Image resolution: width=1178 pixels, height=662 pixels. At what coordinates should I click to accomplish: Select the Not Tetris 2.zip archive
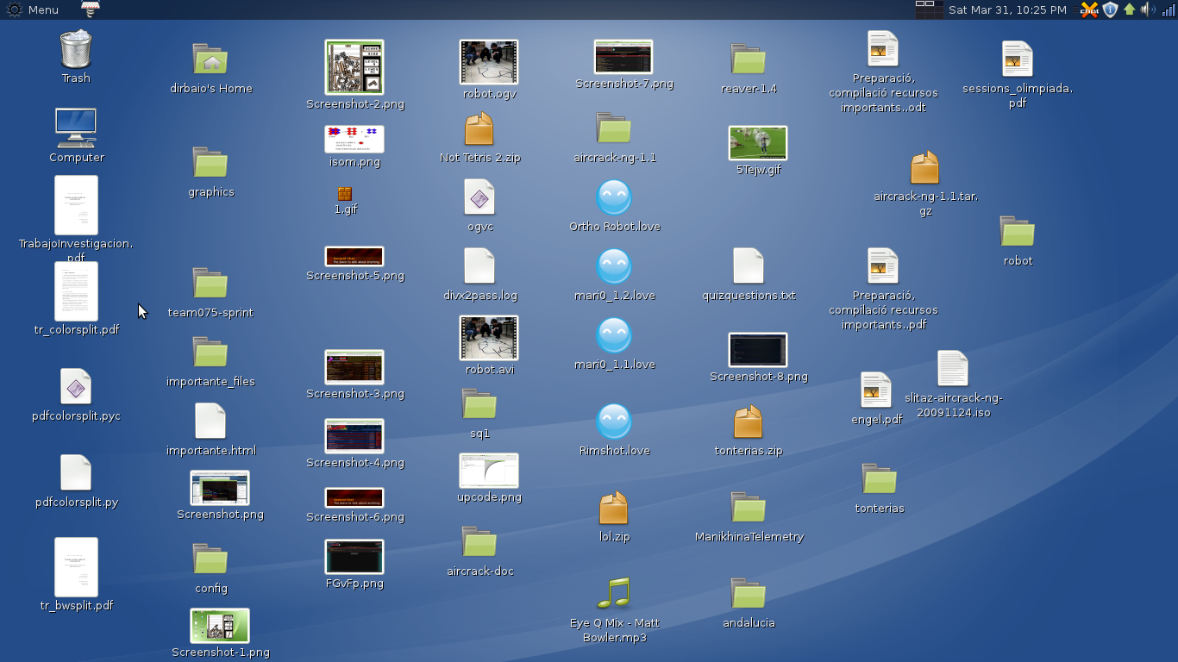pos(479,129)
